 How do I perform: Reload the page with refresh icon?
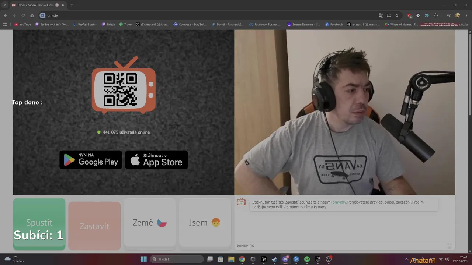coord(23,15)
